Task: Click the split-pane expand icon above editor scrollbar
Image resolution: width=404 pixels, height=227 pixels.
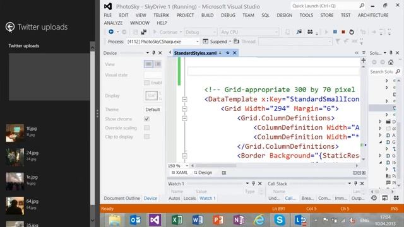Action: [x=364, y=61]
